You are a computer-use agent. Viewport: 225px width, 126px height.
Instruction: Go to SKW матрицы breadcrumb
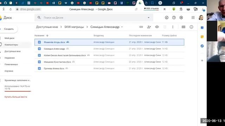(74, 27)
